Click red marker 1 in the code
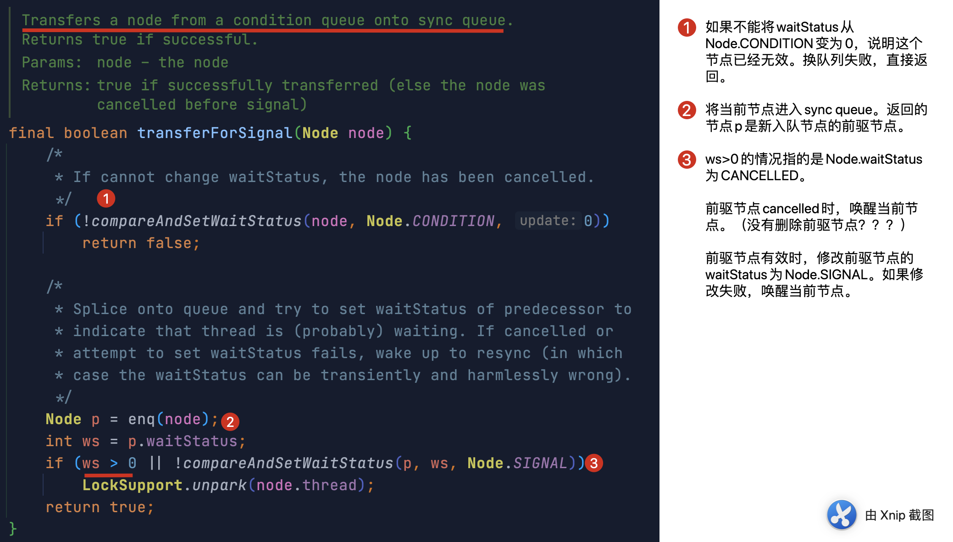Screen dimensions: 953x542 coord(106,199)
